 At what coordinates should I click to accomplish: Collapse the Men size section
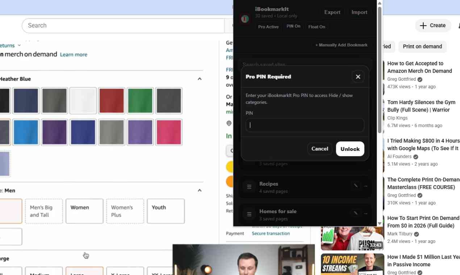200,190
